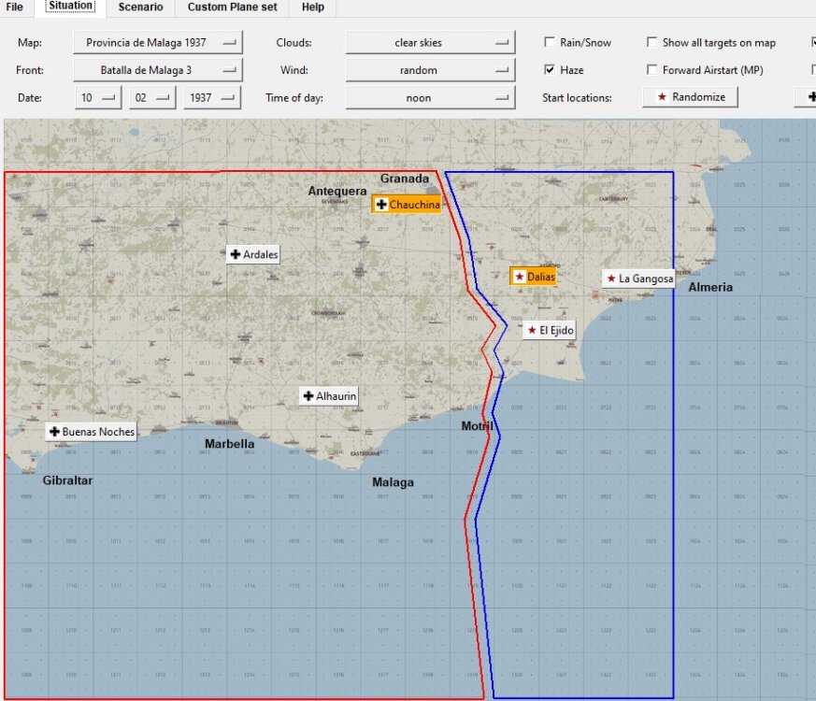Screen dimensions: 816x701
Task: Click the red star icon on Randomize
Action: (x=664, y=96)
